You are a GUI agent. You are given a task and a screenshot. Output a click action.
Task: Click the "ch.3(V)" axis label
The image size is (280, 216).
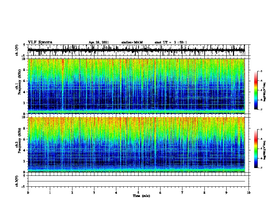point(17,181)
